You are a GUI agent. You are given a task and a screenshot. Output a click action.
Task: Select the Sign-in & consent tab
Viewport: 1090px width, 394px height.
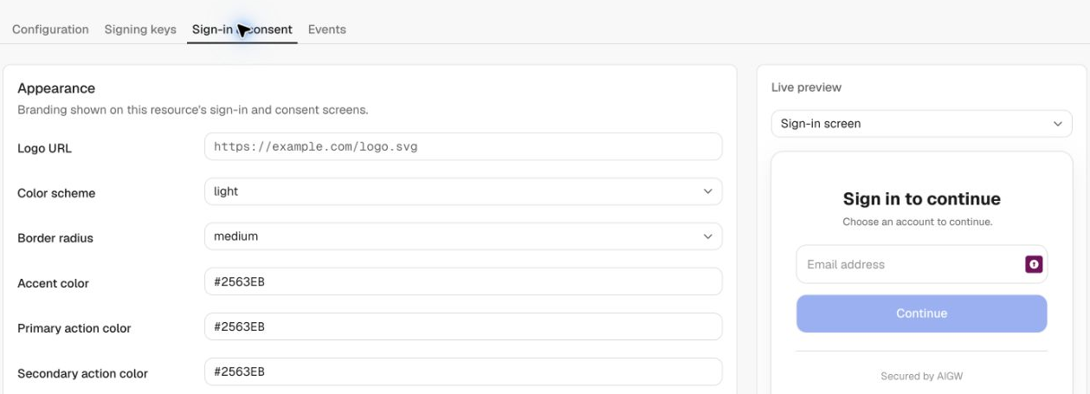[242, 29]
